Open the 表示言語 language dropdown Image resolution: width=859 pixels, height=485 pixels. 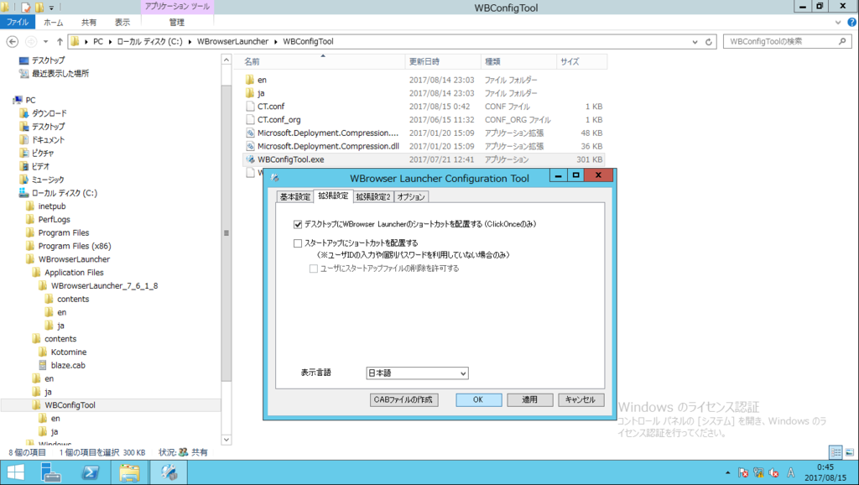coord(464,373)
